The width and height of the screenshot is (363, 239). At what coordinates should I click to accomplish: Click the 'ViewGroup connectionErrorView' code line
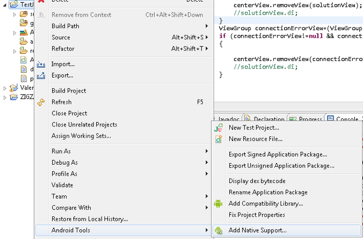point(291,29)
